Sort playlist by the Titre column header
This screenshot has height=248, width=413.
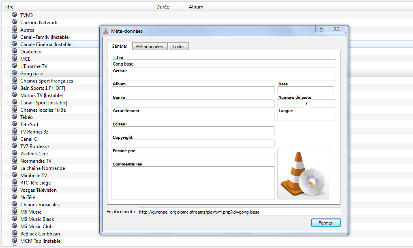tap(78, 7)
